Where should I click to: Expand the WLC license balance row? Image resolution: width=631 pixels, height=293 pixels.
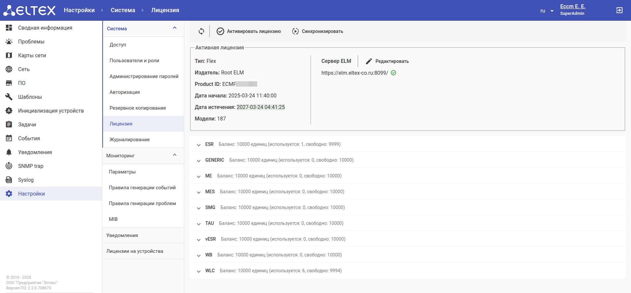pyautogui.click(x=199, y=271)
